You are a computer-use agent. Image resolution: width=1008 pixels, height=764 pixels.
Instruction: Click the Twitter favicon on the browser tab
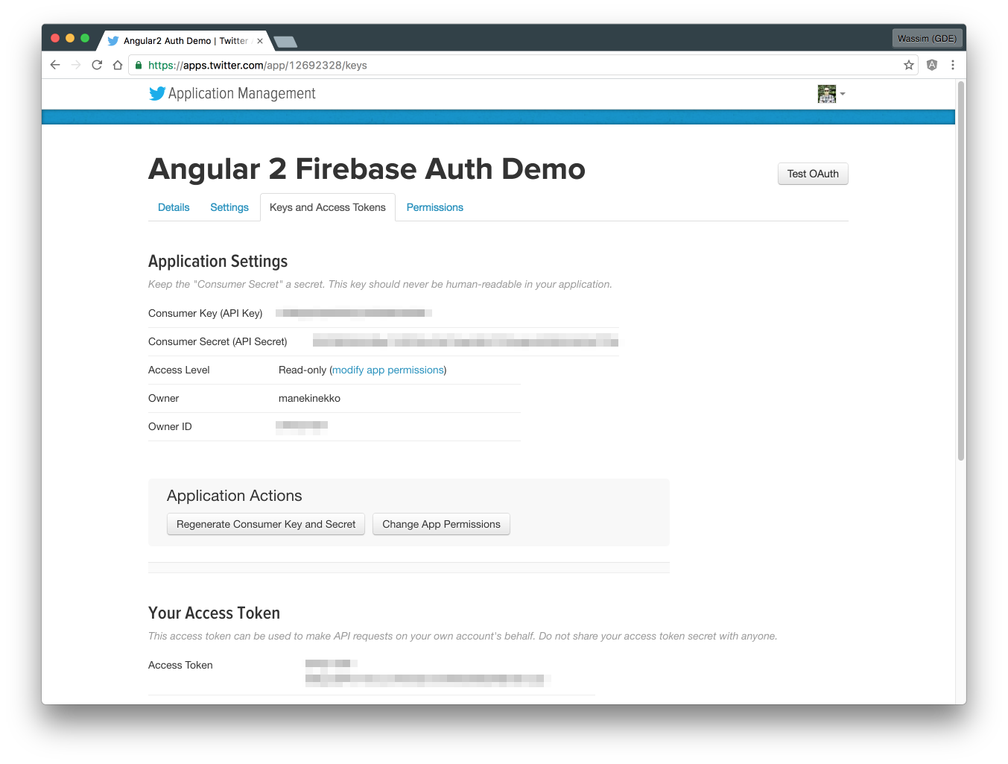112,40
